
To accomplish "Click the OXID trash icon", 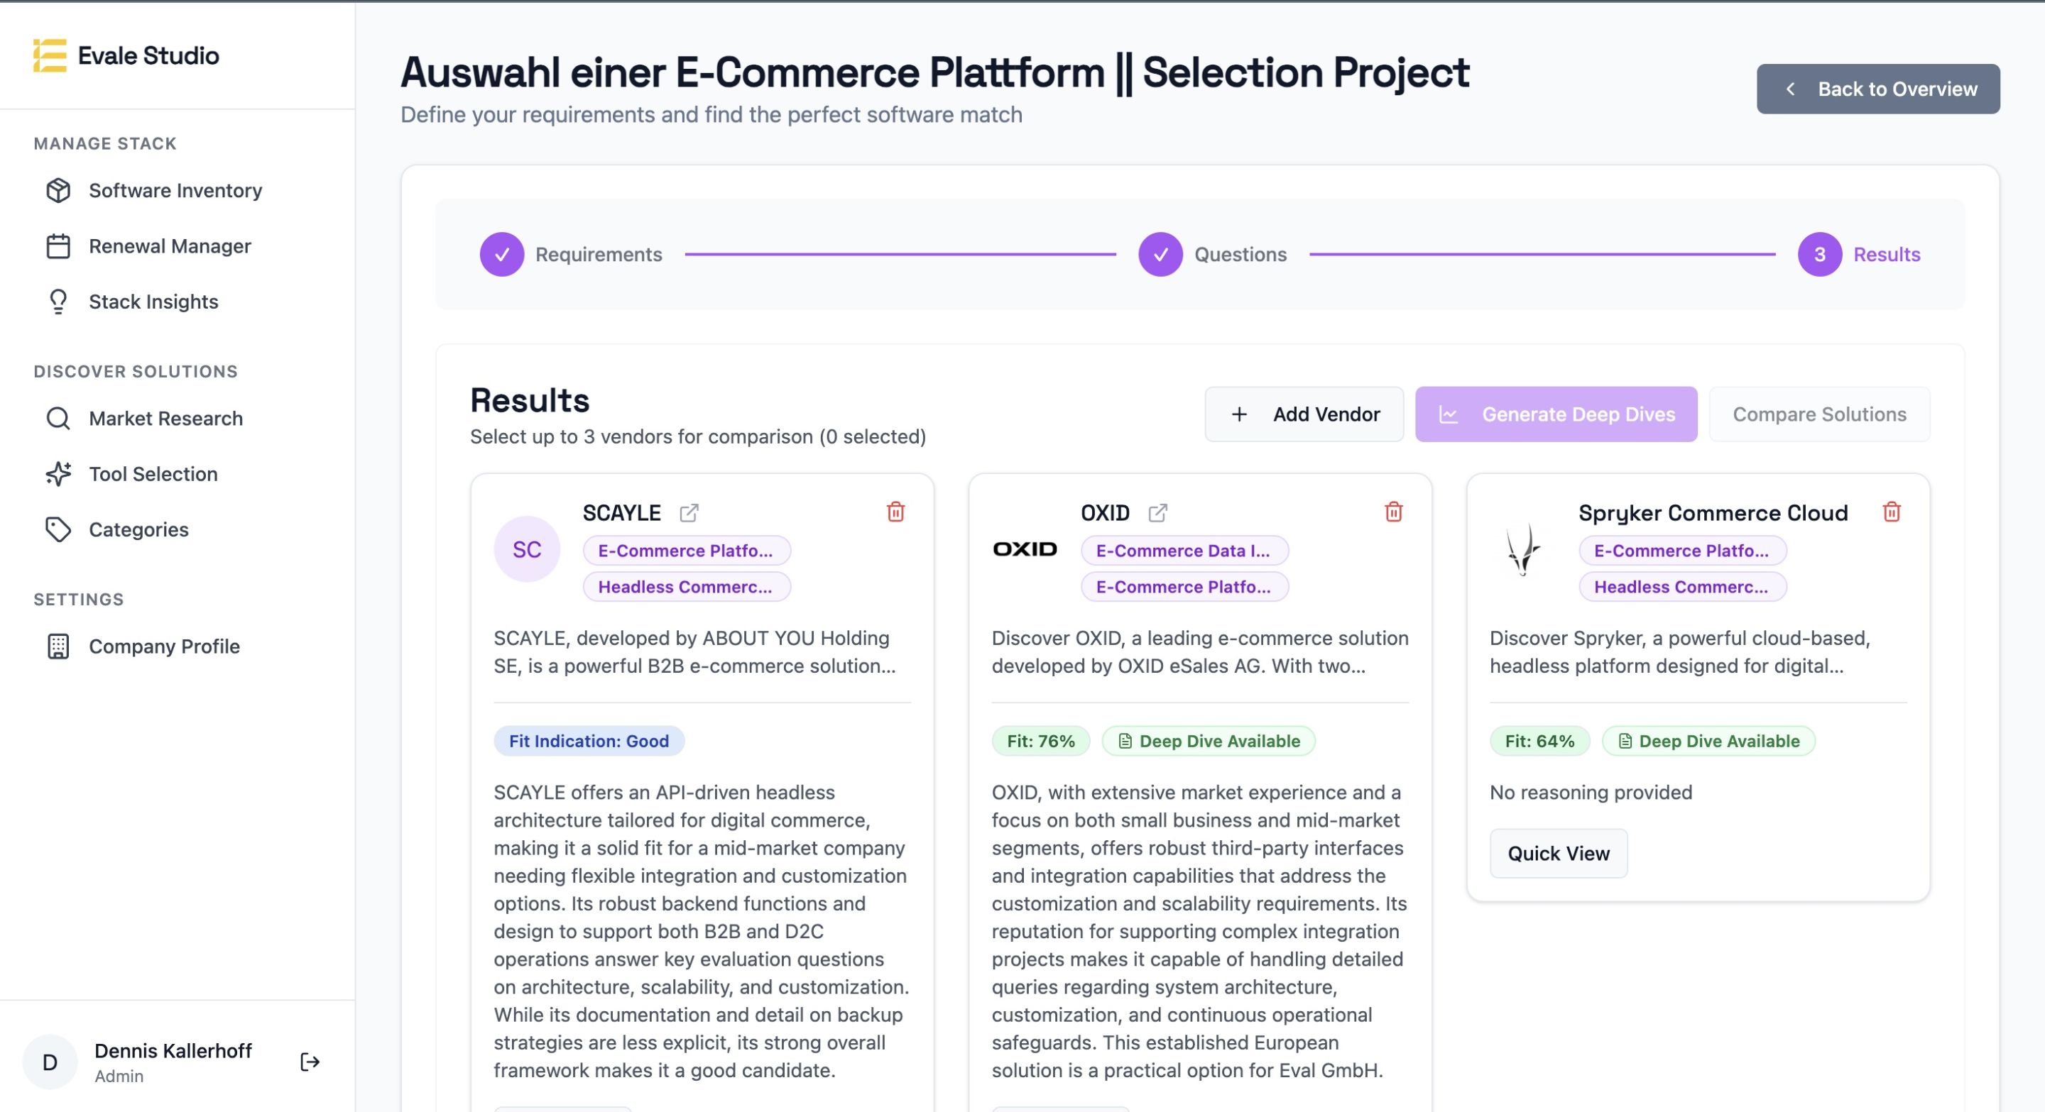I will click(1393, 512).
